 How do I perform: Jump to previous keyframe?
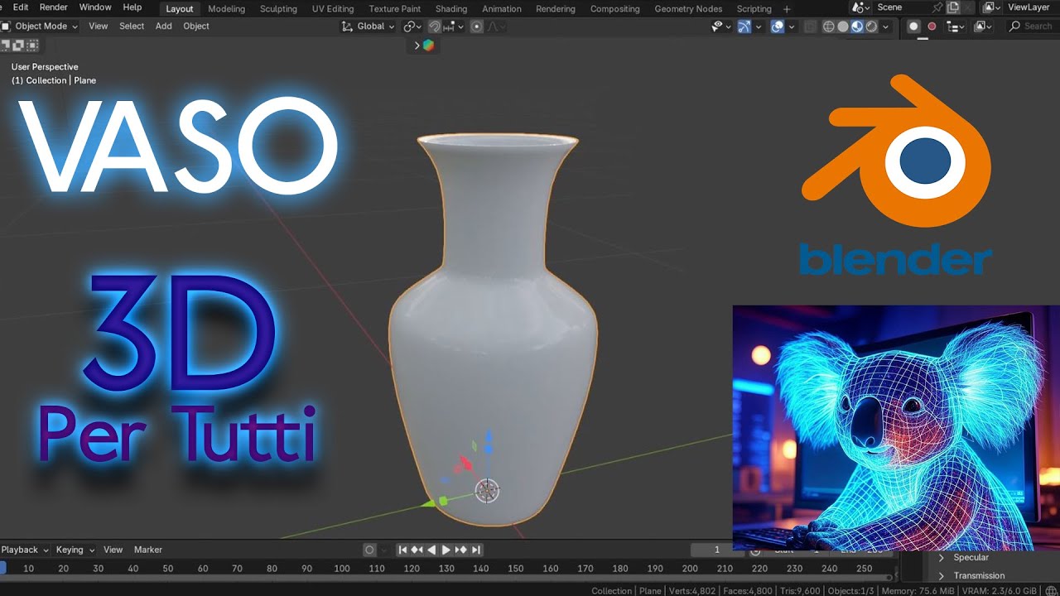point(417,550)
